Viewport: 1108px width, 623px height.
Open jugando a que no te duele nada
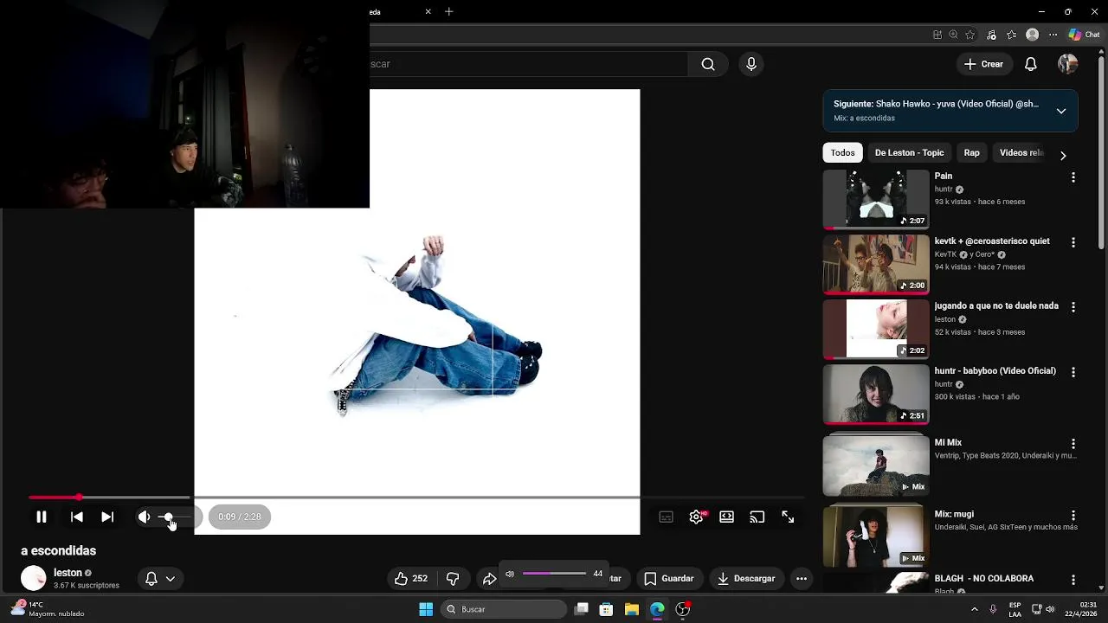click(996, 305)
